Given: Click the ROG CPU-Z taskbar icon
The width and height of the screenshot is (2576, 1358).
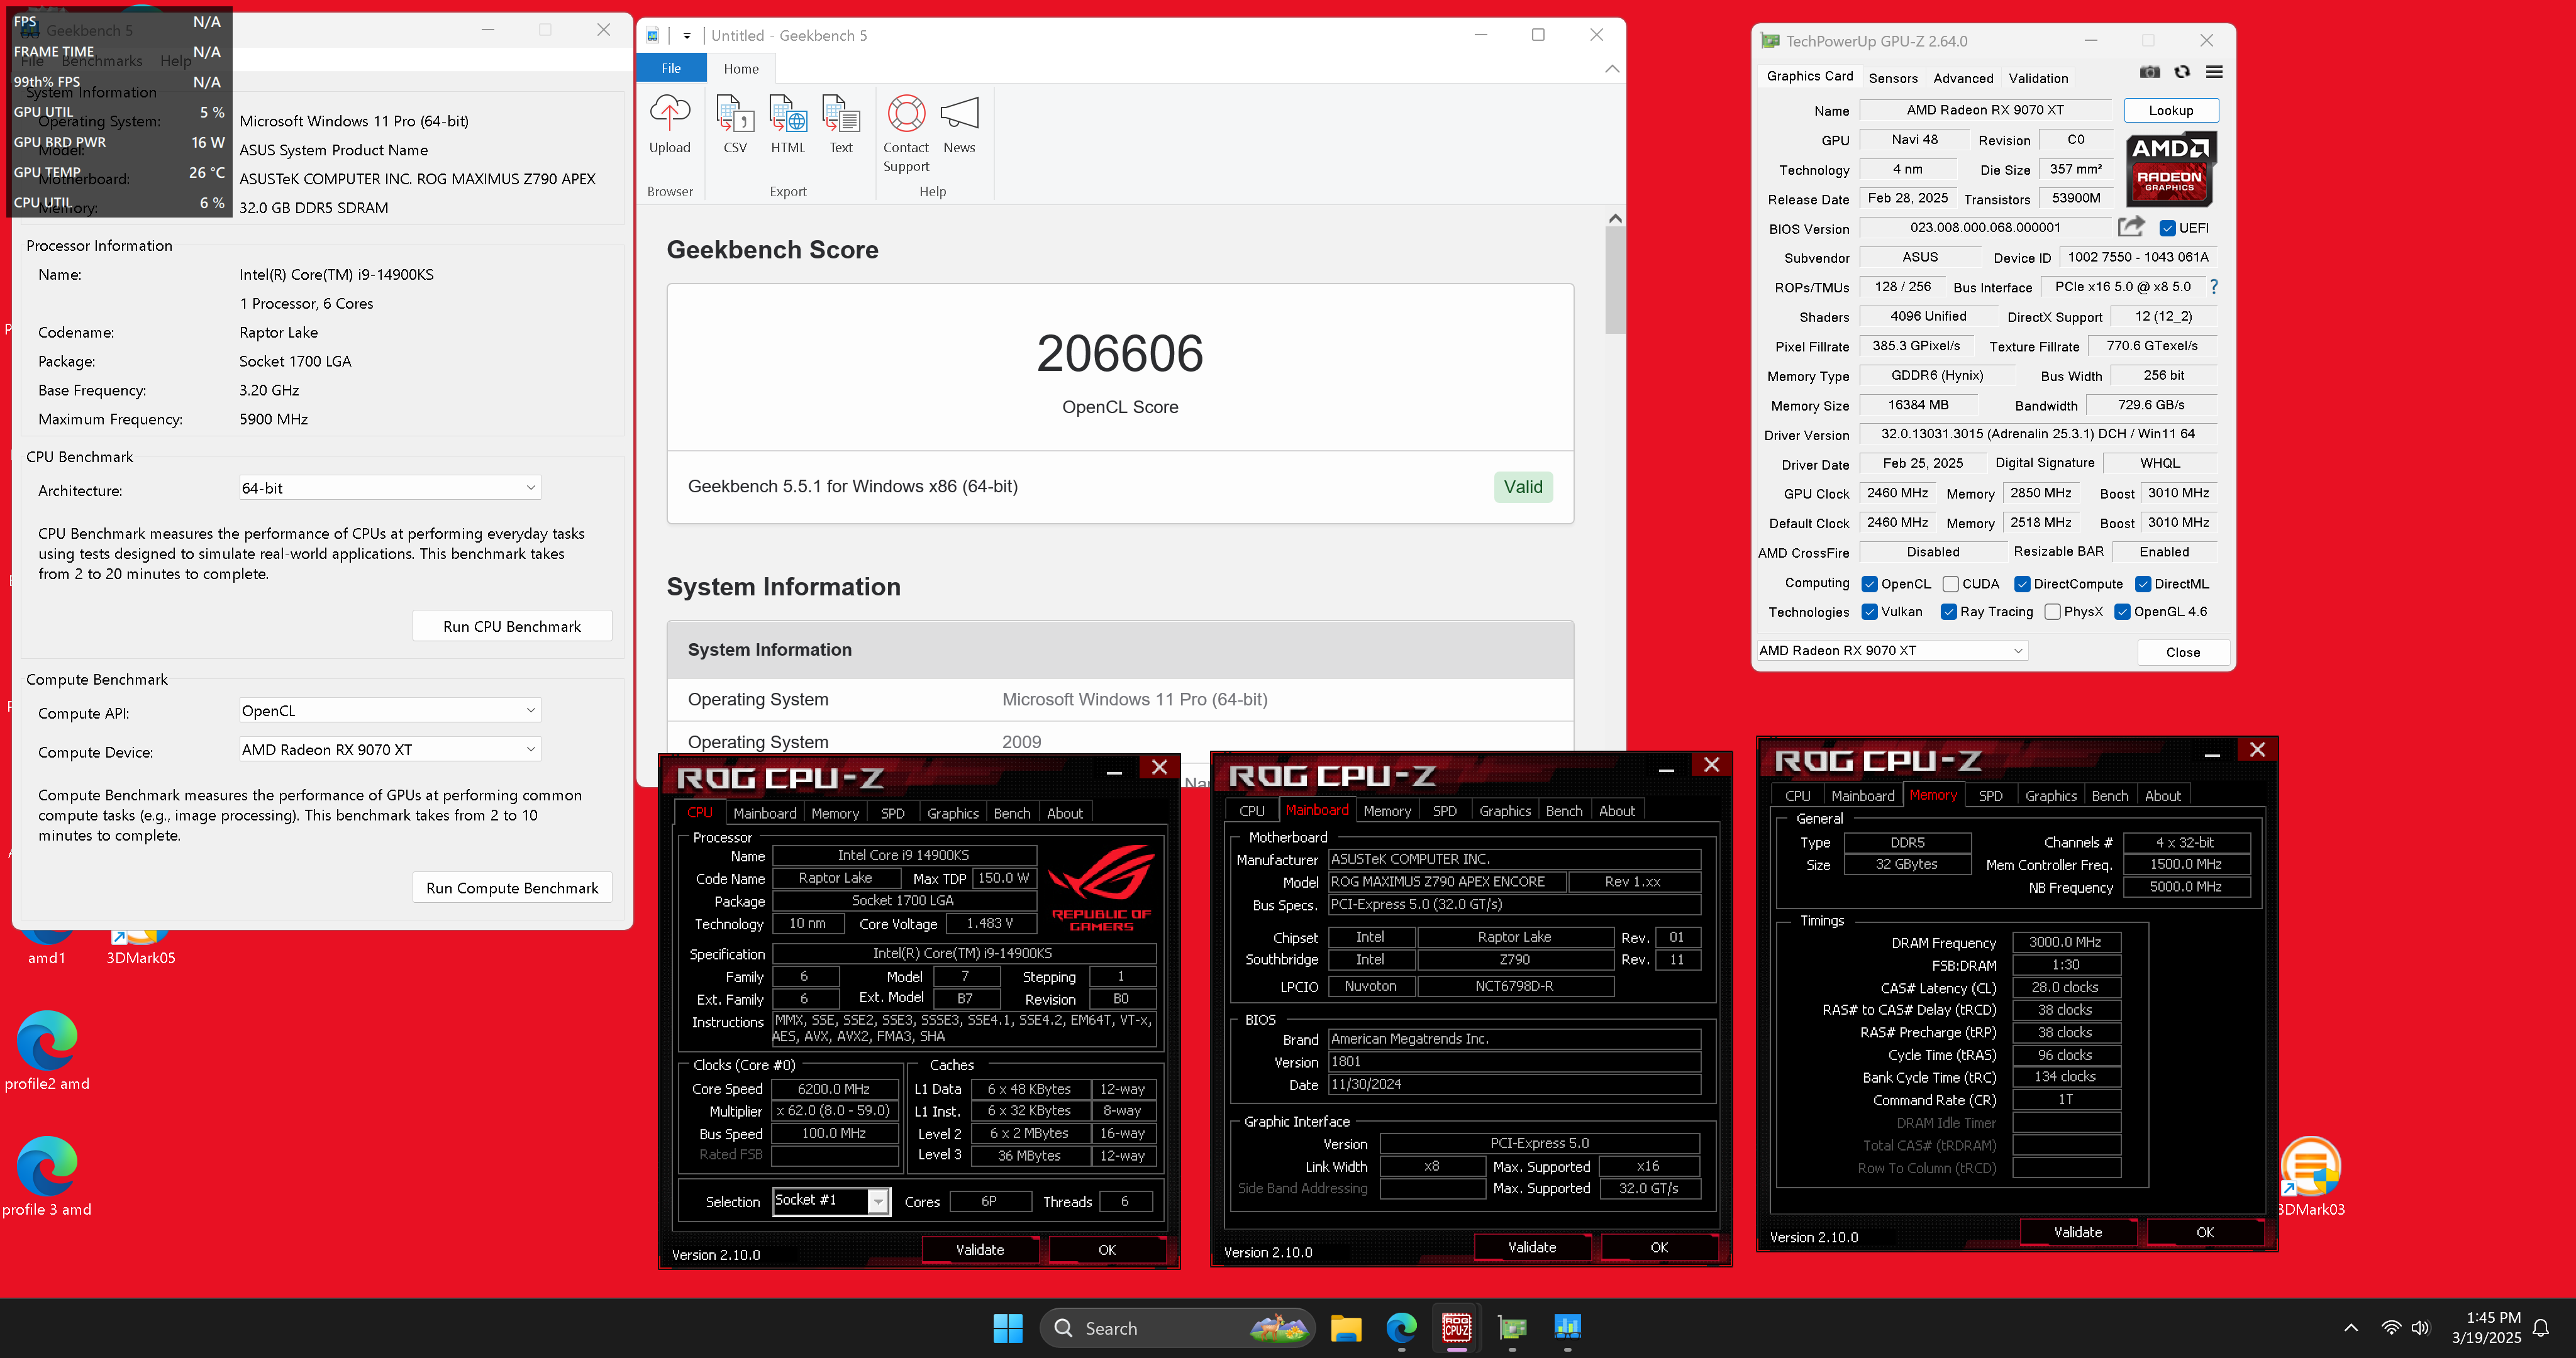Looking at the screenshot, I should coord(1457,1328).
